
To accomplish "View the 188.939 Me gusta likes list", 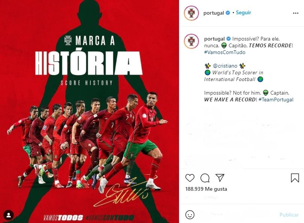I will point(206,189).
